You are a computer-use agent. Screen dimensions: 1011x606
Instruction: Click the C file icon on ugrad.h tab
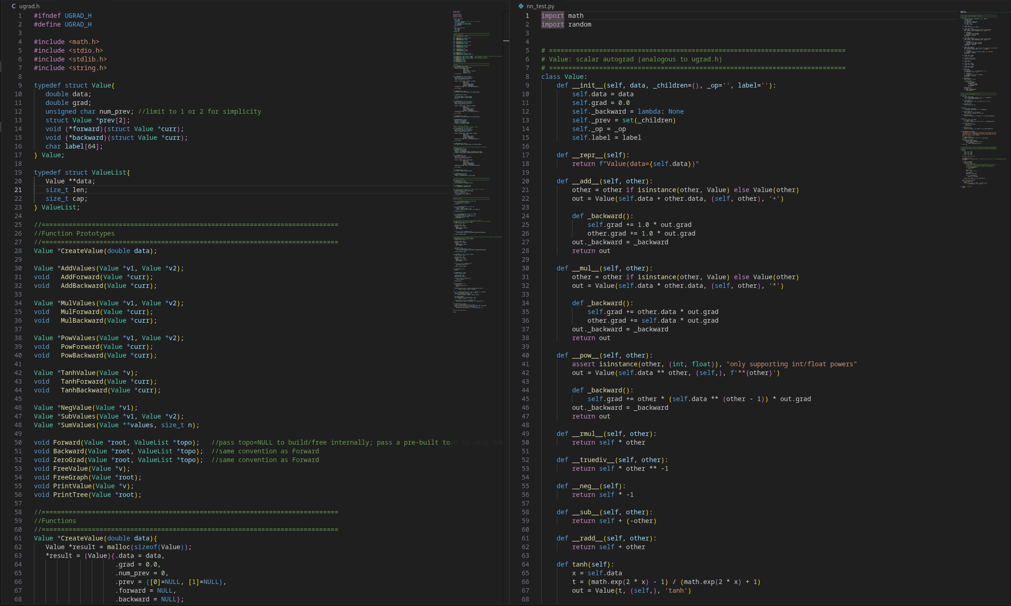[14, 6]
